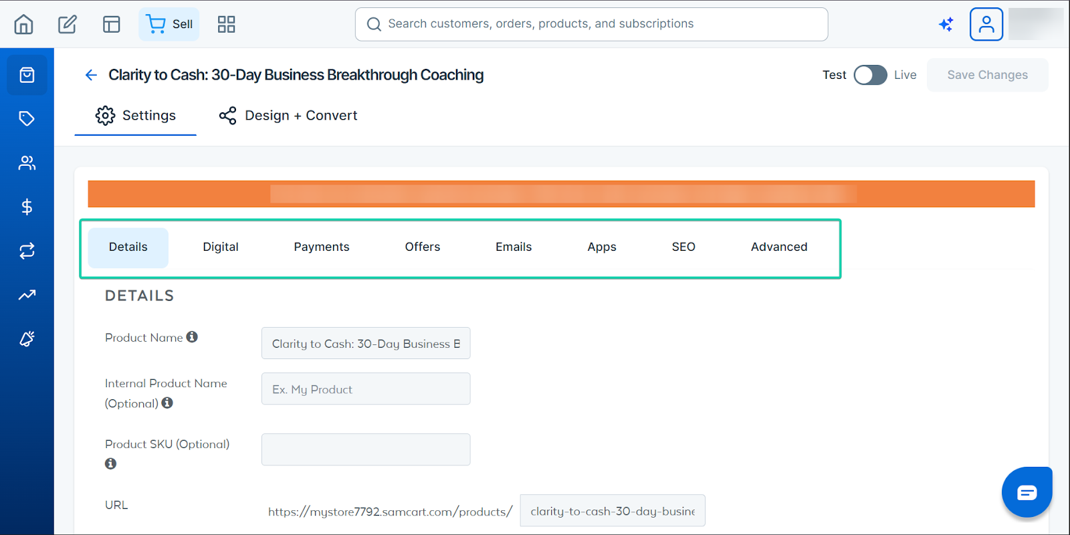1070x535 pixels.
Task: Click the Product Name info icon
Action: (192, 337)
